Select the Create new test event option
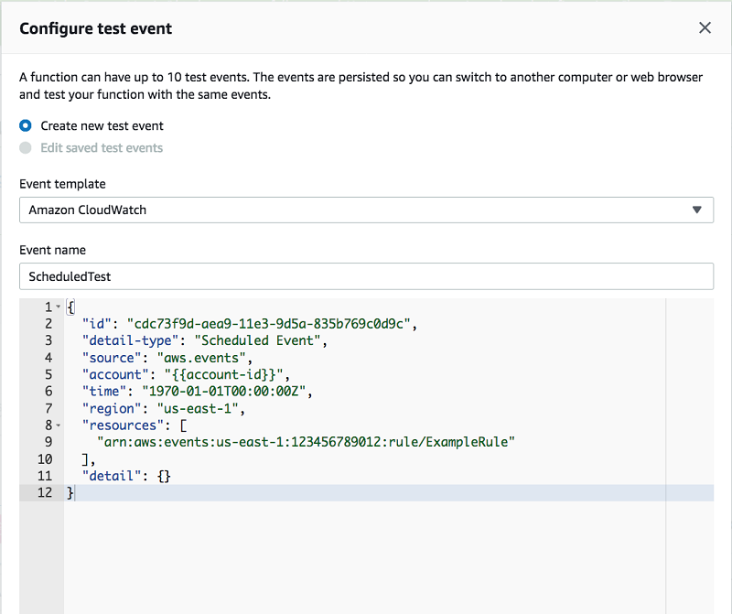The height and width of the screenshot is (614, 732). click(x=26, y=125)
